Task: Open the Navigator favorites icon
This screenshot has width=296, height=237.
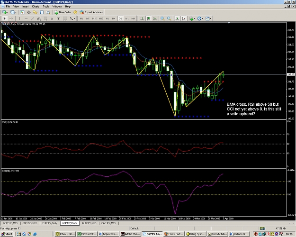Action: 35,12
